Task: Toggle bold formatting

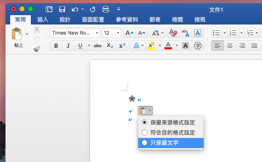Action: (x=56, y=46)
